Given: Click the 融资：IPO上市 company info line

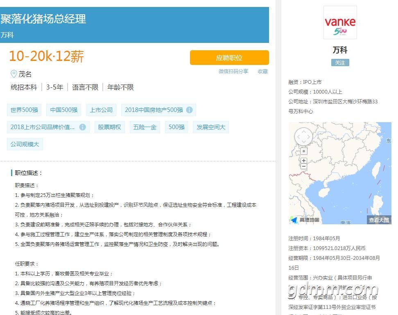Looking at the screenshot, I should [305, 82].
